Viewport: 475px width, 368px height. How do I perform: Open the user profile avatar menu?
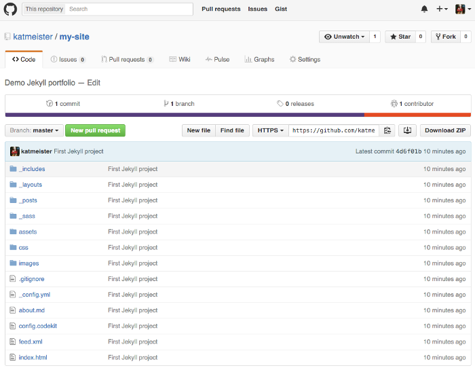462,9
